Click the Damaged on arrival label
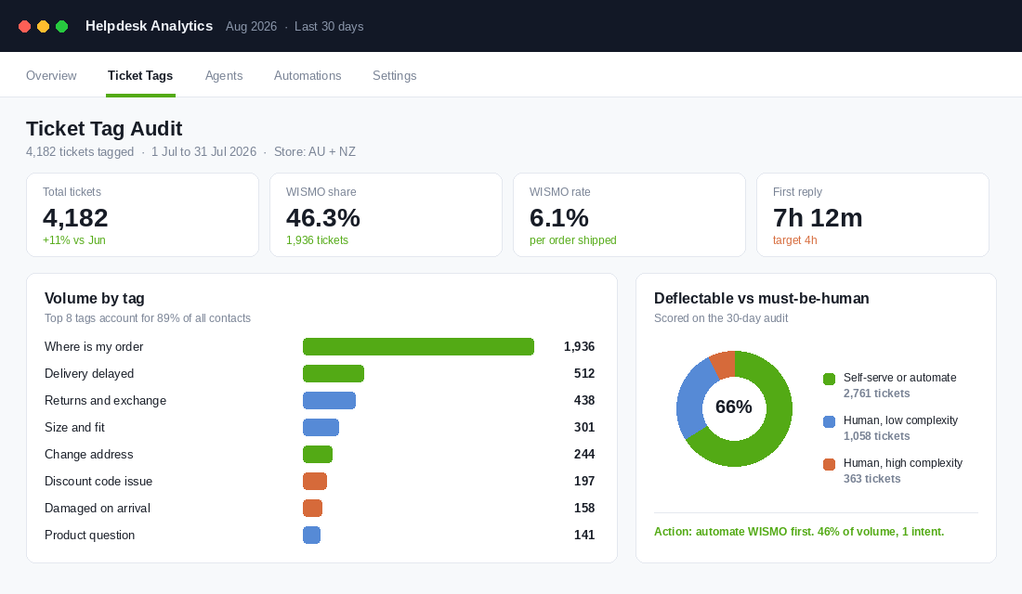This screenshot has height=594, width=1022. click(x=98, y=508)
